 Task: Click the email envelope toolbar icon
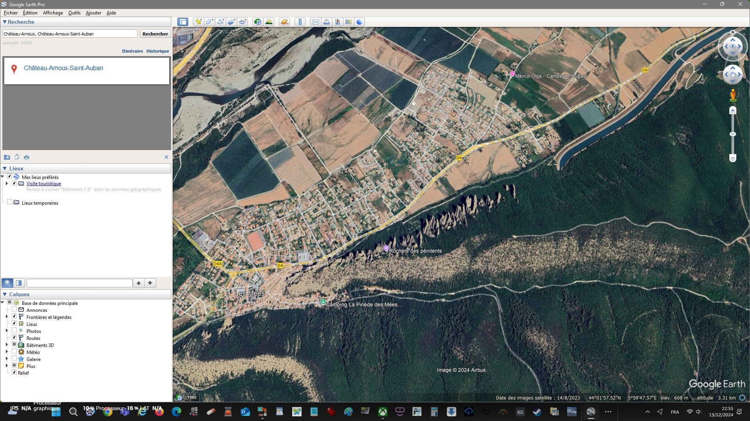(315, 22)
